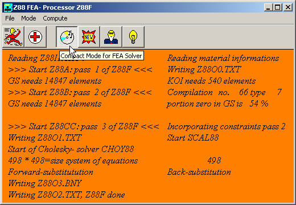
Task: Close the Z88F processor window
Action: click(x=288, y=7)
